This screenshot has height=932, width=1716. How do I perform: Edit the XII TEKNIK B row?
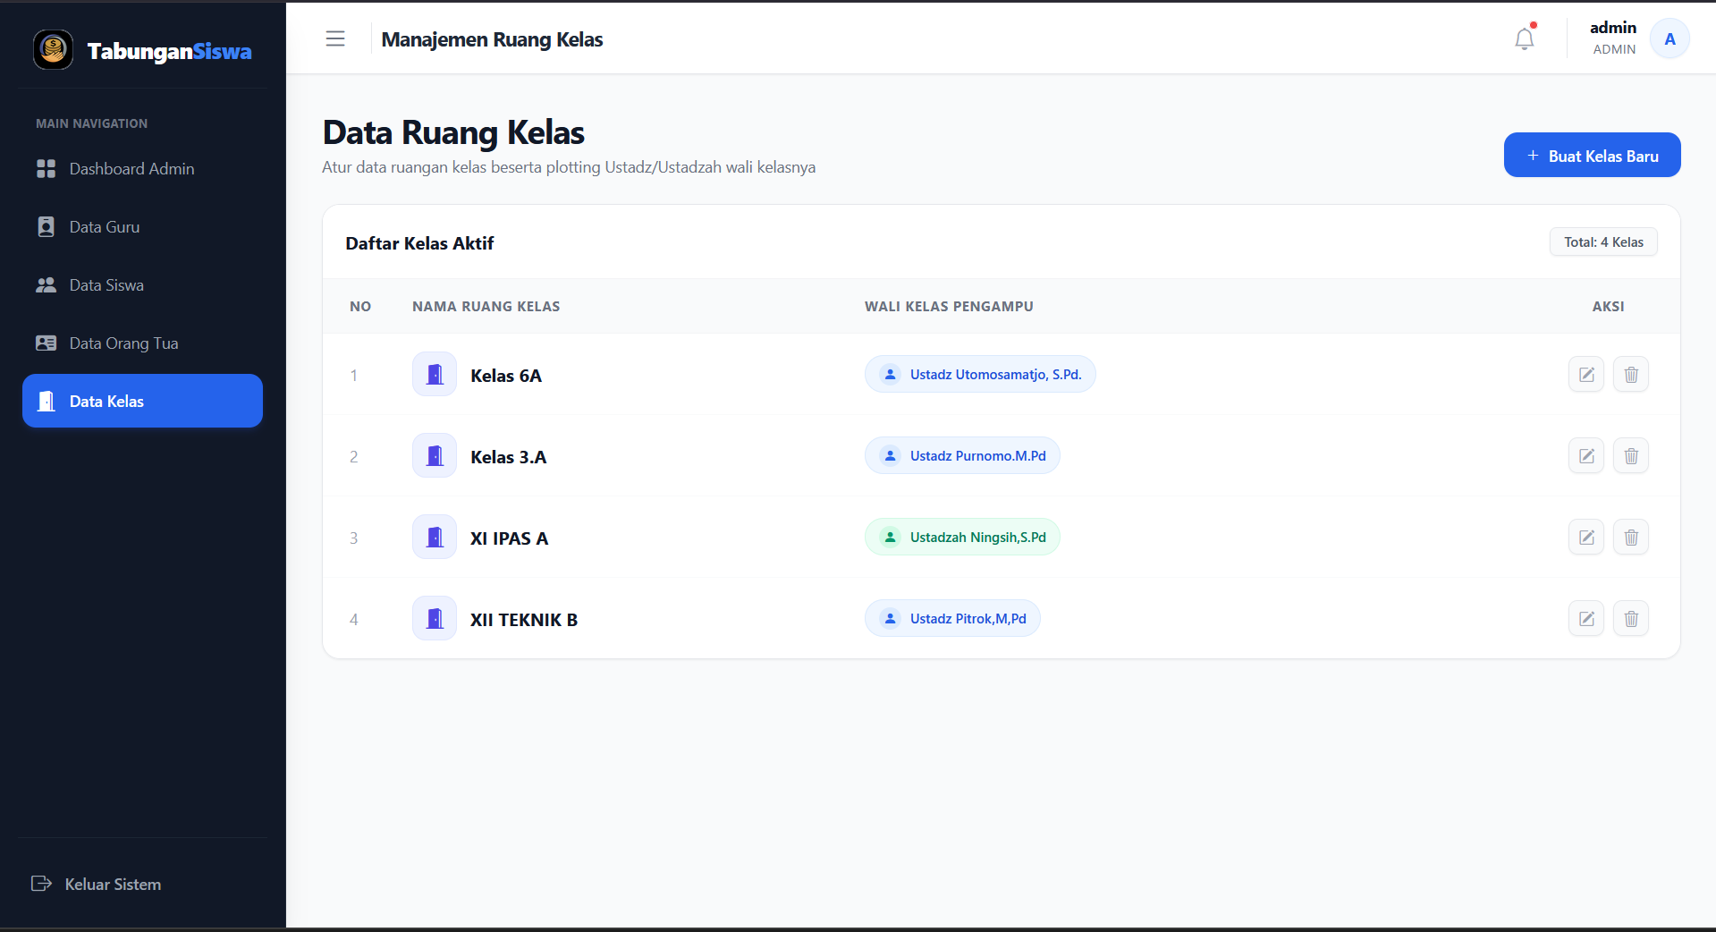(x=1586, y=619)
